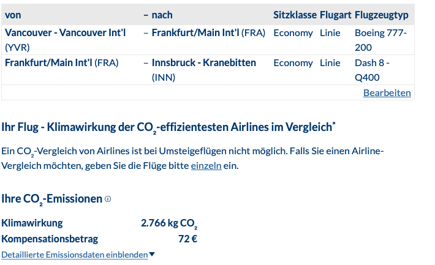Click Frankfurt/Main Int'l origin in second row

[x=62, y=63]
